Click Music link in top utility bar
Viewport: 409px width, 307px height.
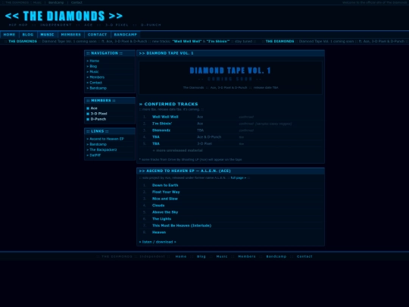pos(37,2)
